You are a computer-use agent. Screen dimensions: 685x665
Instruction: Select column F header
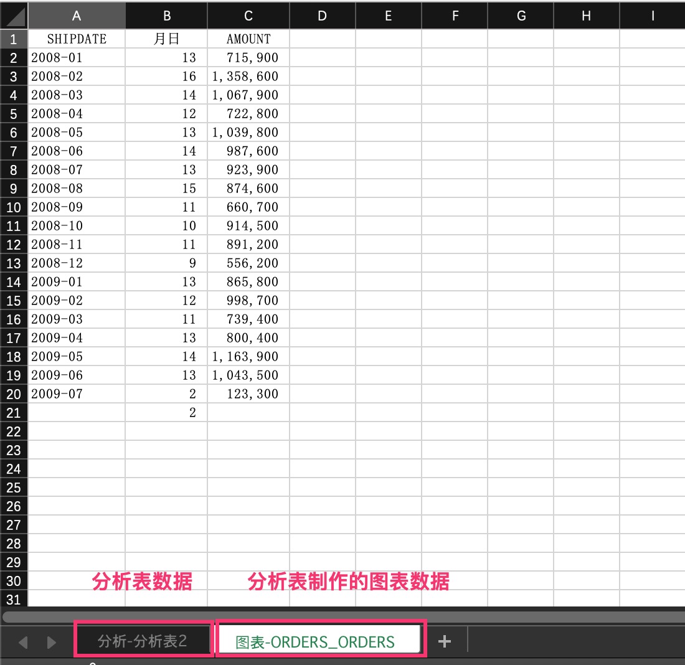455,16
